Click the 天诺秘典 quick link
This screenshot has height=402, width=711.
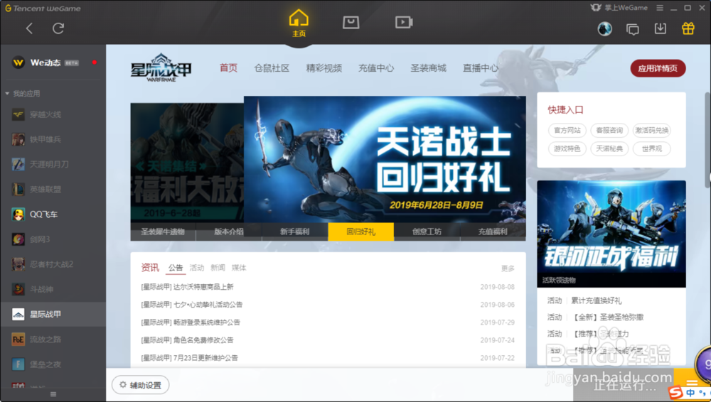(609, 148)
